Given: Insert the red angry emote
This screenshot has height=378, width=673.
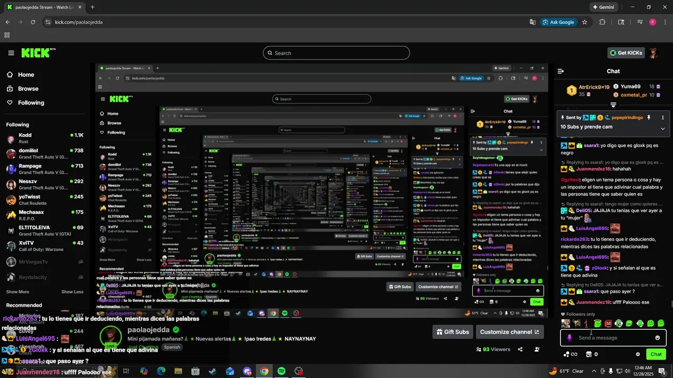Looking at the screenshot, I should pyautogui.click(x=608, y=323).
